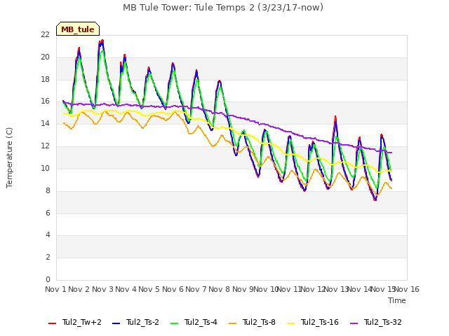Click the Nov 5 x-axis tick label
449x336 pixels.
(x=149, y=289)
